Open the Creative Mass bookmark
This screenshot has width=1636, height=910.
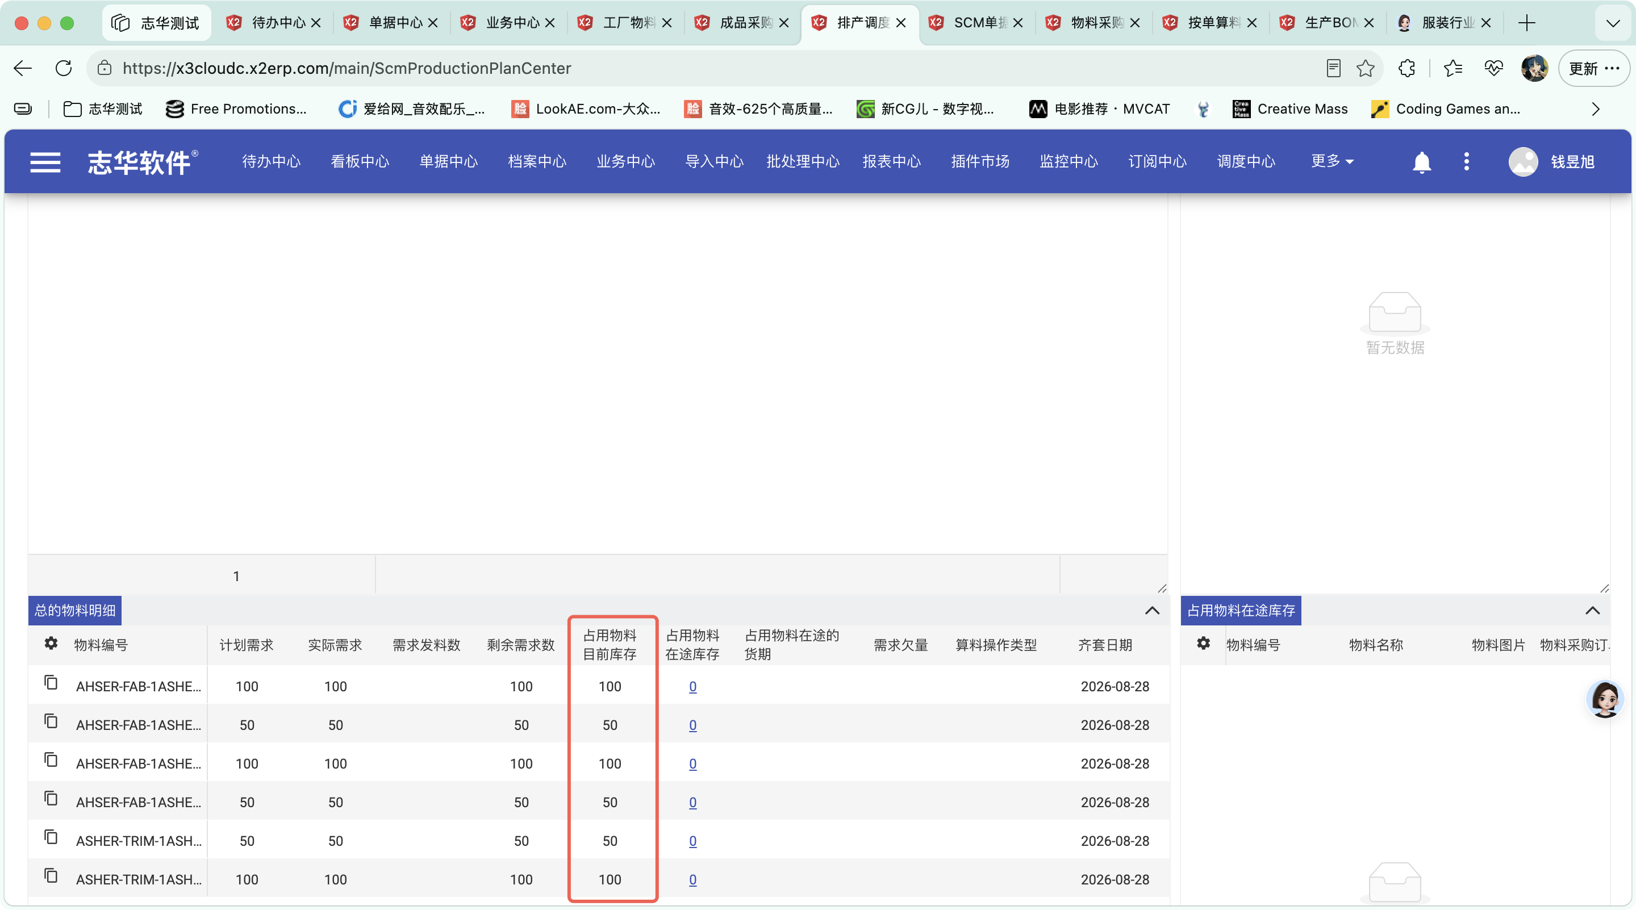click(1291, 109)
